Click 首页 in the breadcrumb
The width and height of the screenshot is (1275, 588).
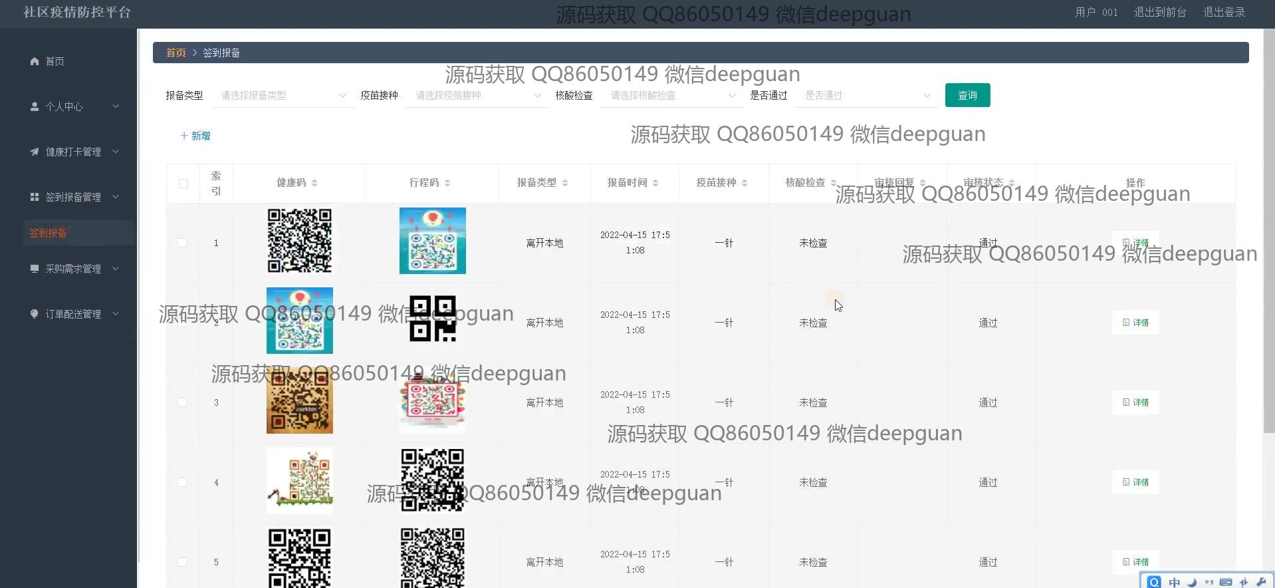coord(175,53)
